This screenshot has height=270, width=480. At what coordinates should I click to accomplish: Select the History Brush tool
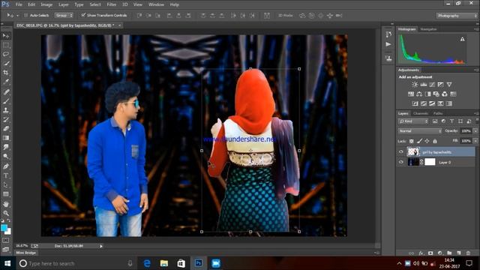pos(6,119)
